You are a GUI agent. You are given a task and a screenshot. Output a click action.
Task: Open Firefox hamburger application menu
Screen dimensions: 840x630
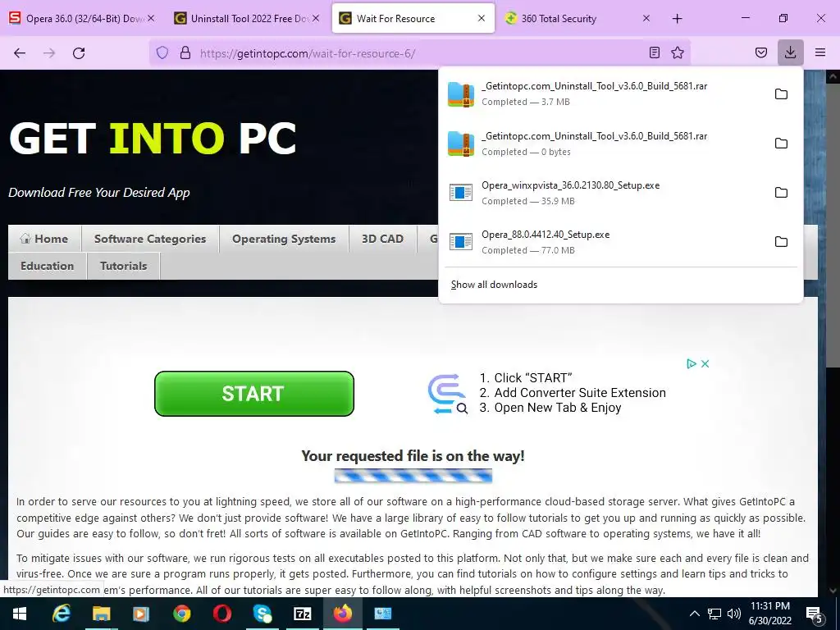coord(820,52)
